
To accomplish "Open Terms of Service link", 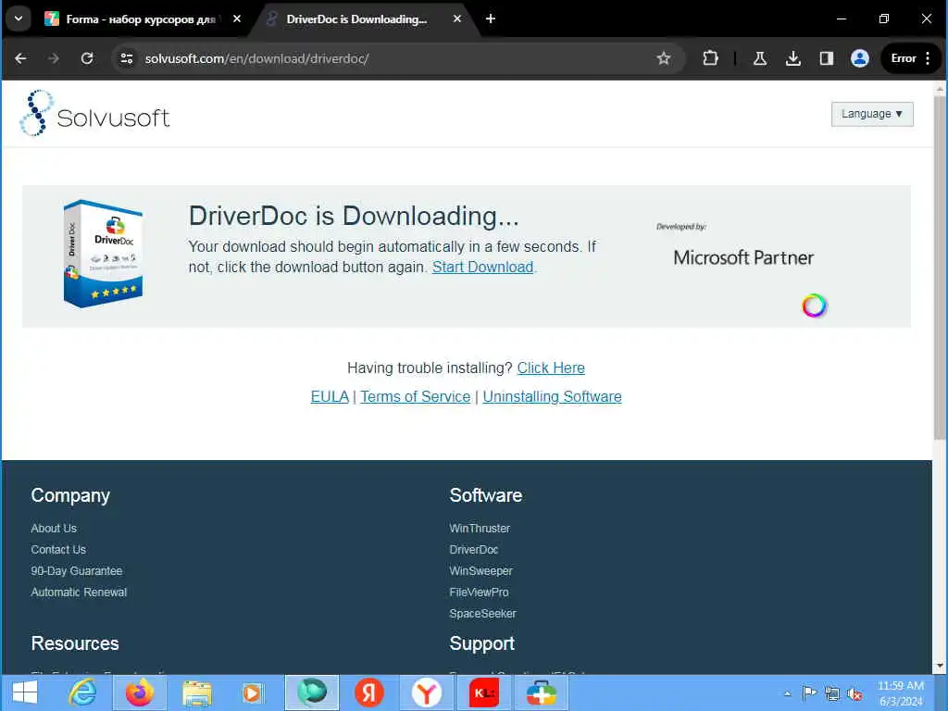I will point(416,396).
